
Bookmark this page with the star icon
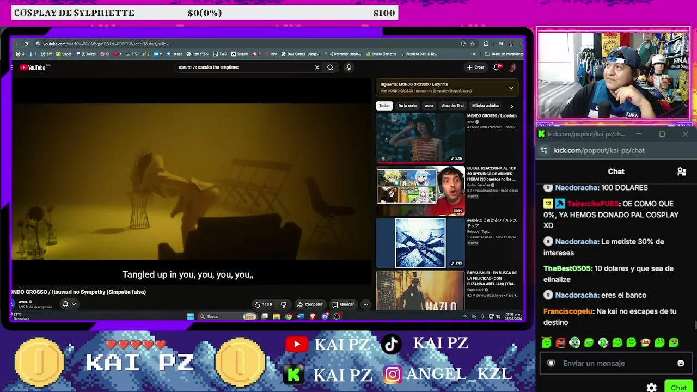click(472, 44)
